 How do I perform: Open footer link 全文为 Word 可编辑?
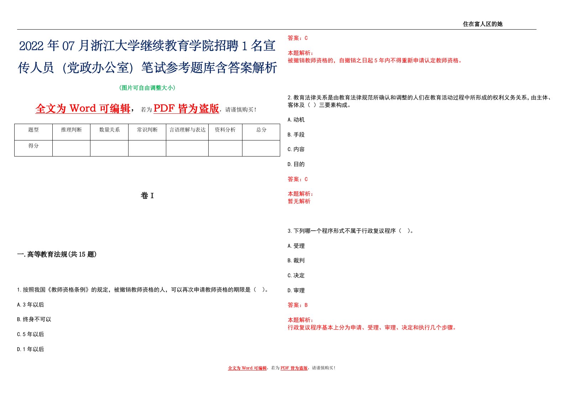(247, 368)
